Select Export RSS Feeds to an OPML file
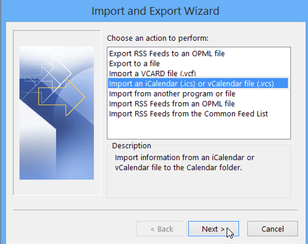This screenshot has width=308, height=244. pyautogui.click(x=167, y=53)
